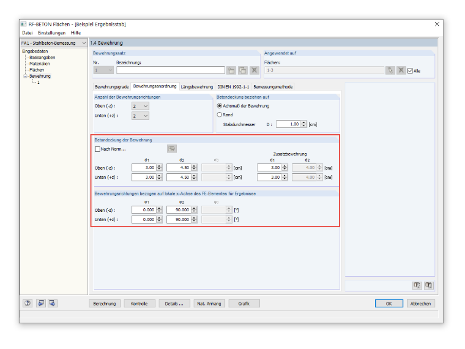
Task: Click the Oben φ2 angle field
Action: pyautogui.click(x=179, y=210)
